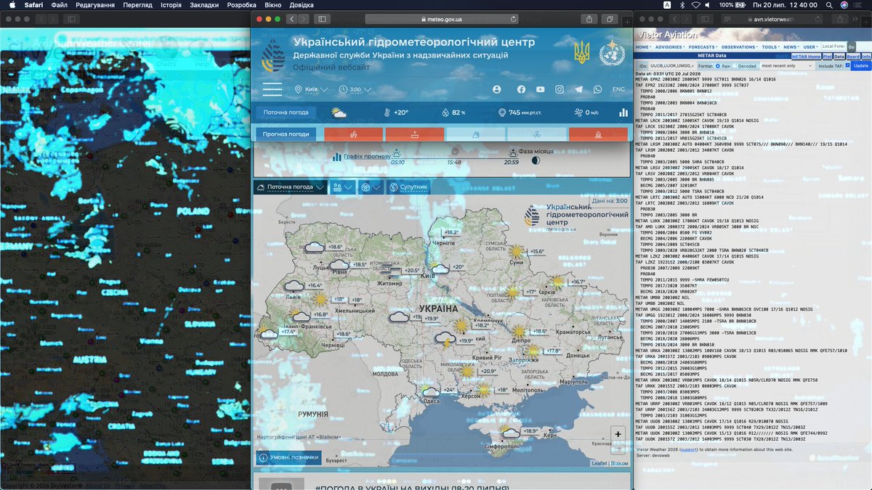Open the hamburger menu on meteo.gov.ua
Image resolution: width=872 pixels, height=490 pixels.
pyautogui.click(x=272, y=89)
